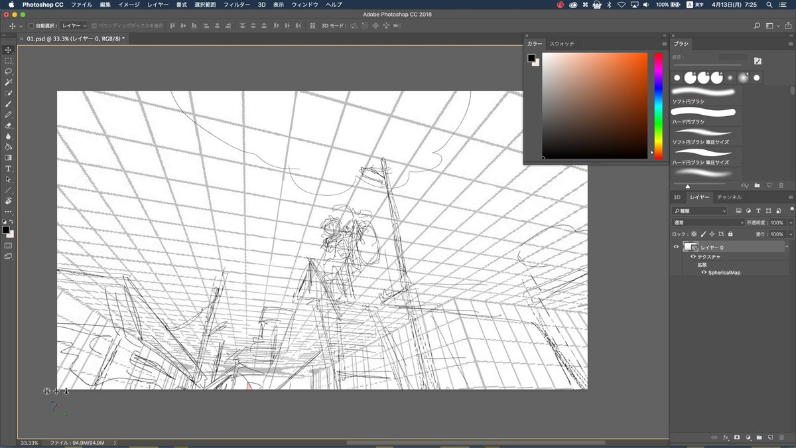Viewport: 796px width, 448px height.
Task: Select the Lasso tool
Action: pos(9,71)
